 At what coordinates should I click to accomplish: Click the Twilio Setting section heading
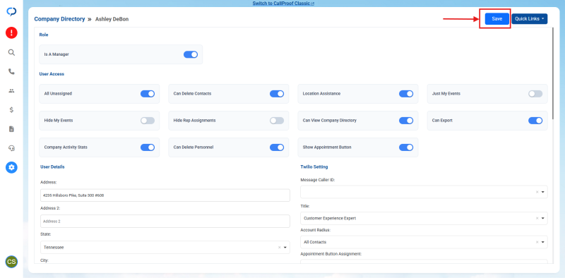(x=314, y=167)
